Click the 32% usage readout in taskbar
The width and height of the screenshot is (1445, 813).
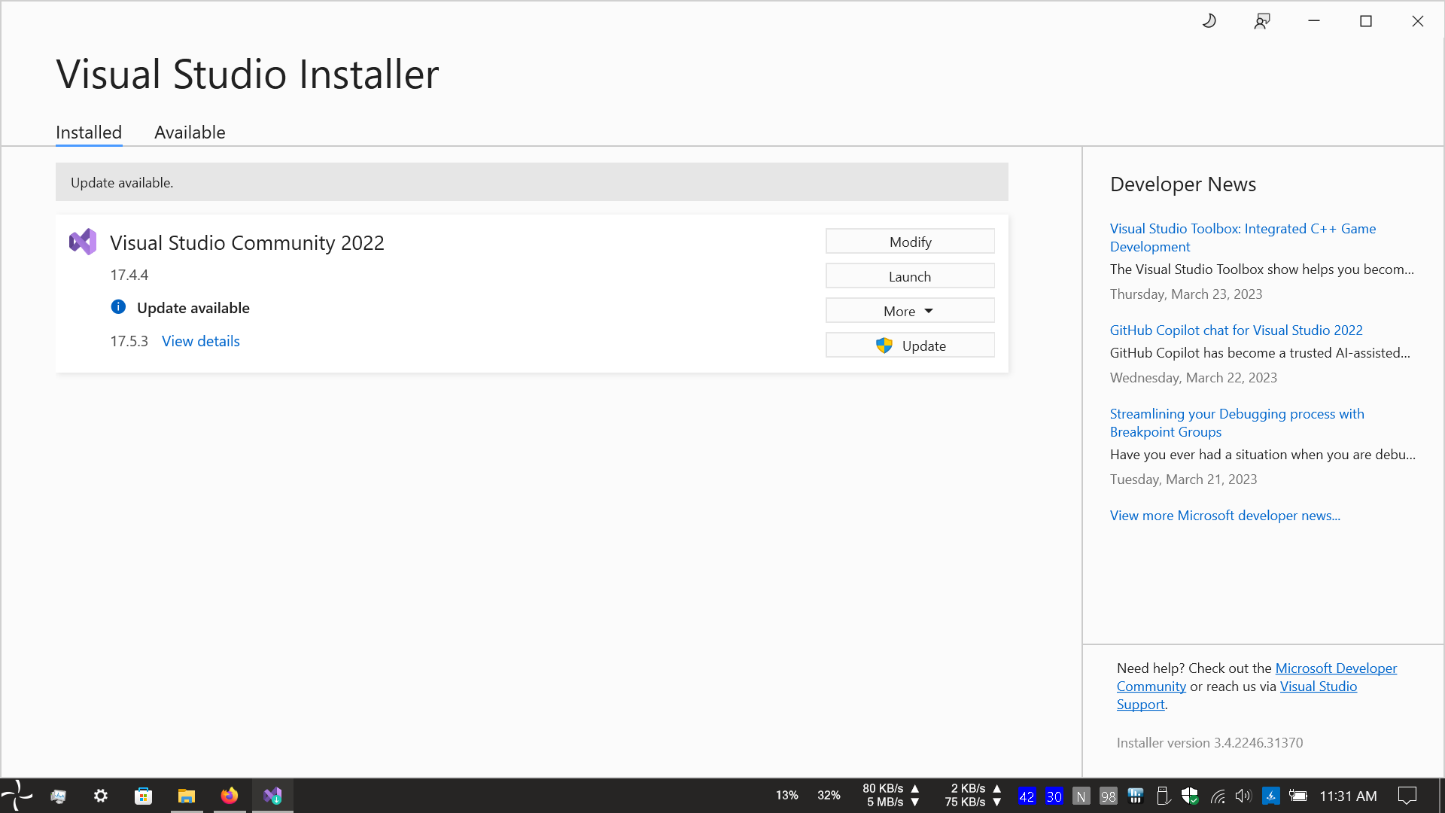click(x=829, y=795)
